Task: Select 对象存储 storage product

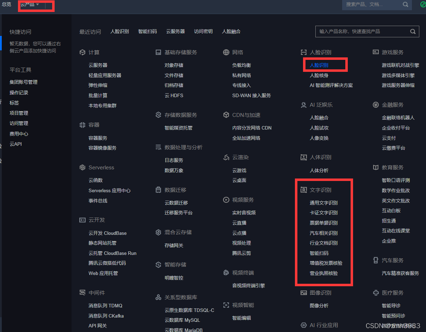Action: click(174, 65)
